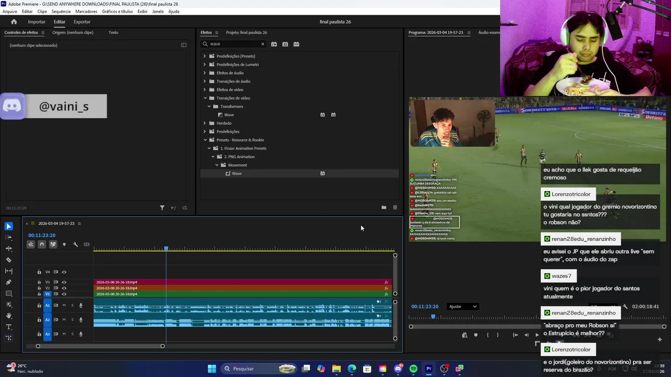Toggle Linked Selection button

53,245
